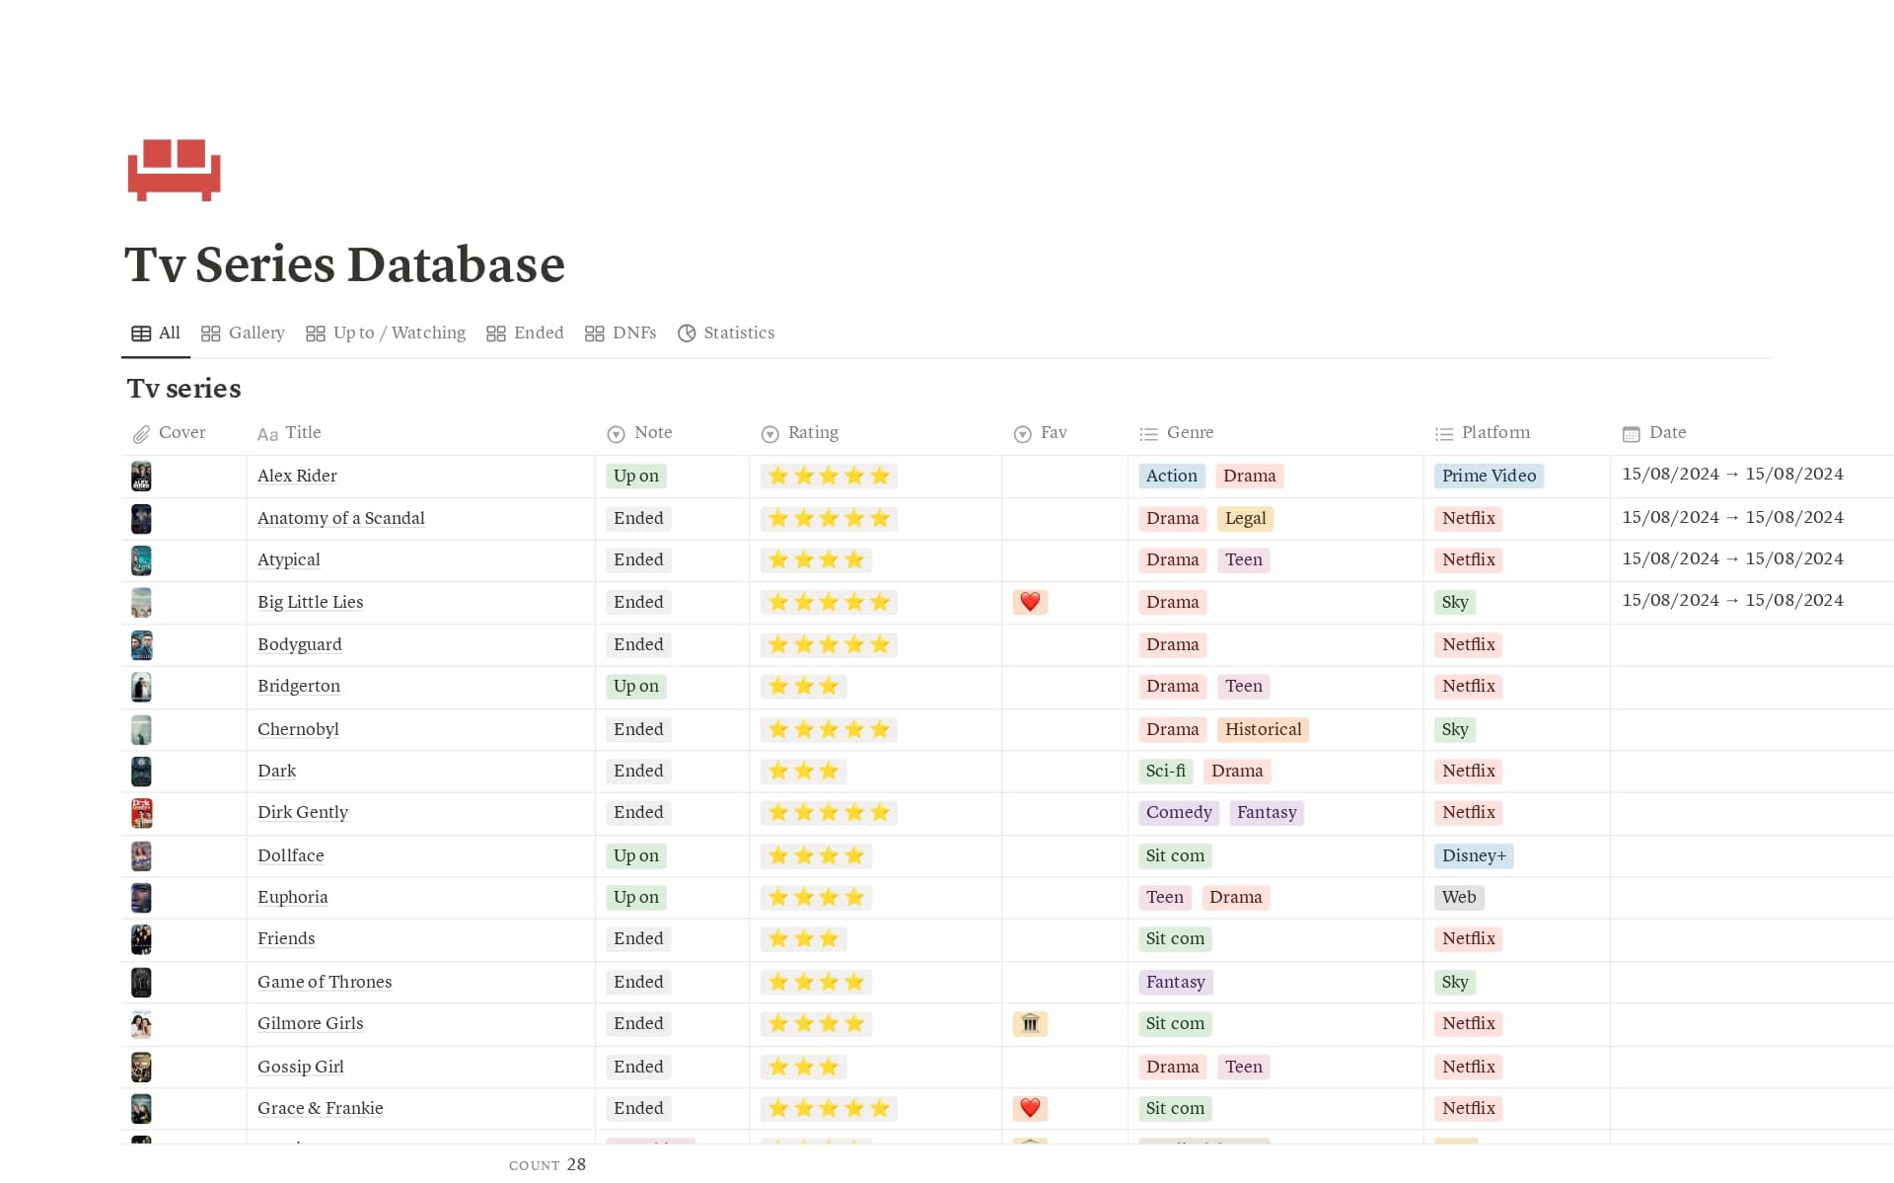Click the bulleted list icon beside Genre

[x=1147, y=433]
